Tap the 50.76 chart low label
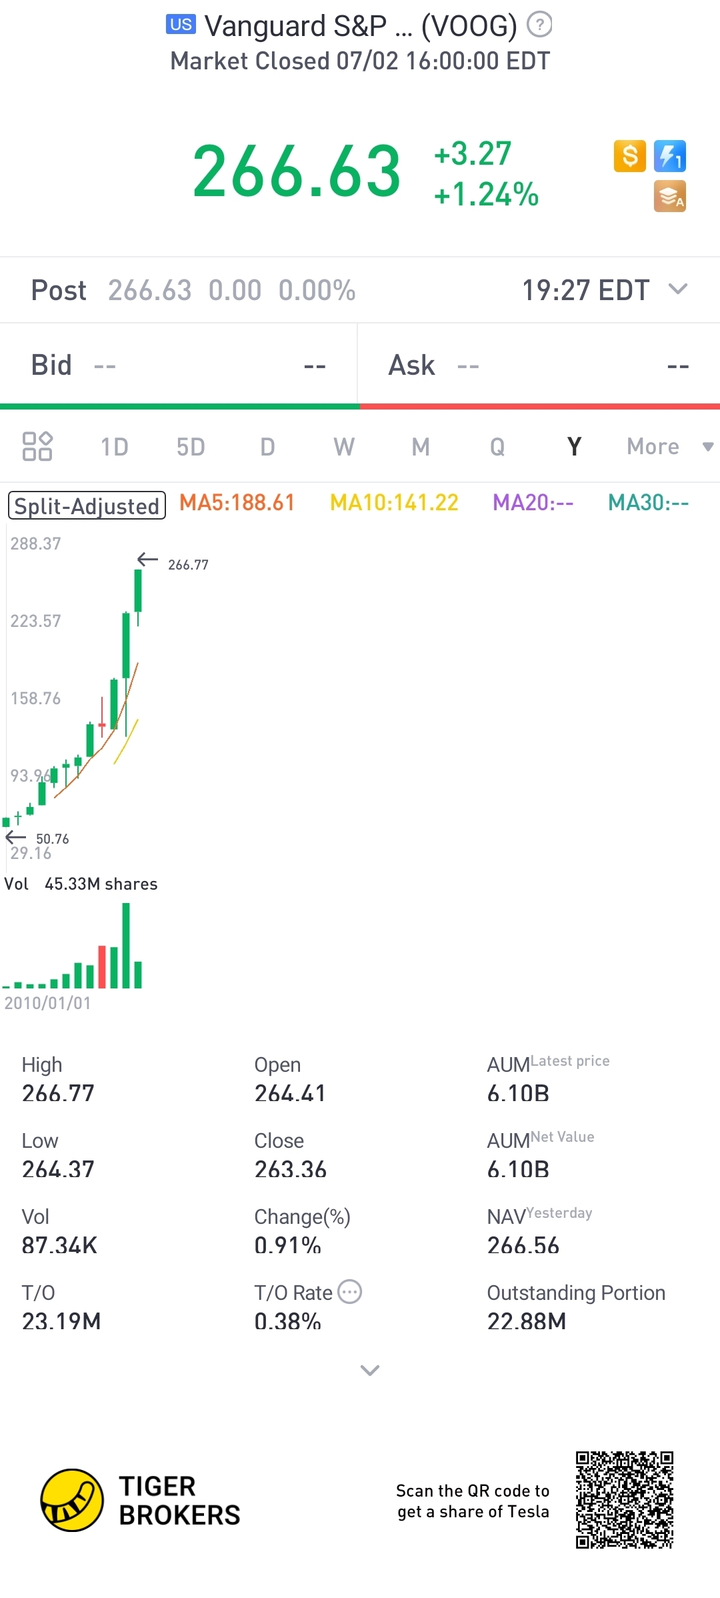This screenshot has height=1598, width=720. point(53,839)
